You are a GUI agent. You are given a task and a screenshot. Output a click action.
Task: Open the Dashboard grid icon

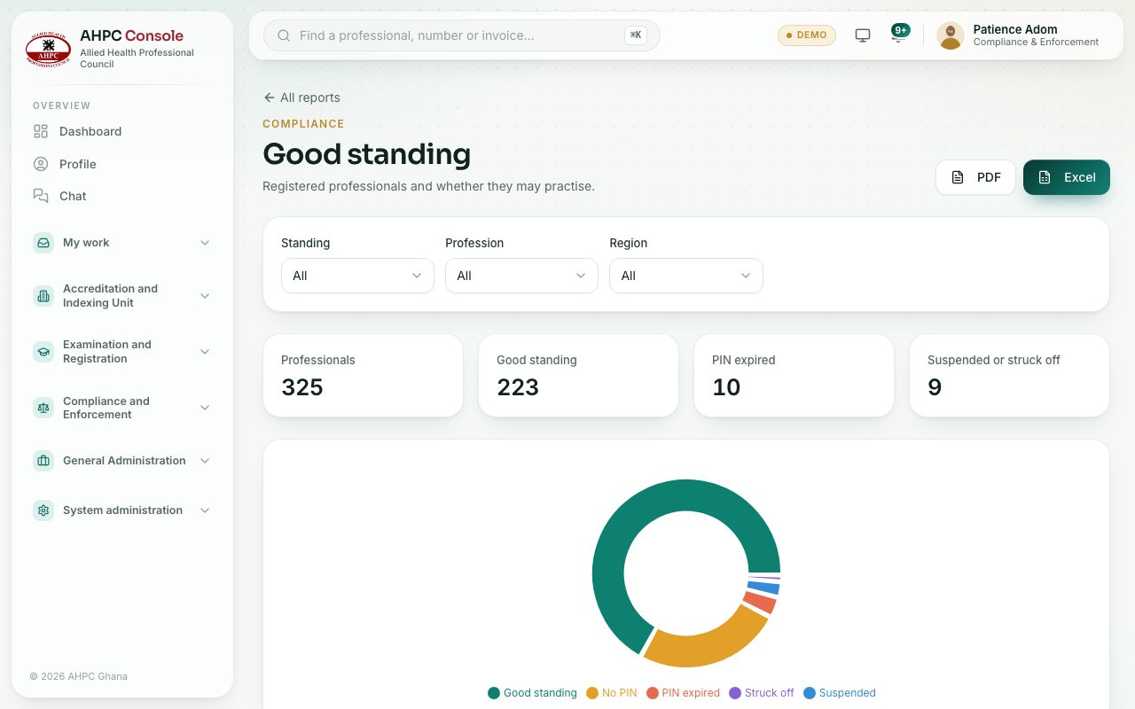(x=41, y=131)
